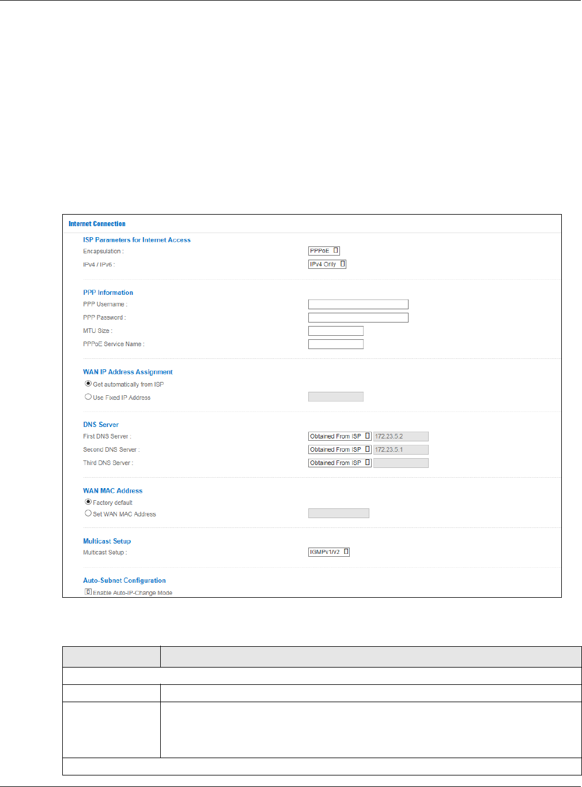This screenshot has width=582, height=787.
Task: Click ISP Parameters for Internet Access heading
Action: click(x=137, y=240)
